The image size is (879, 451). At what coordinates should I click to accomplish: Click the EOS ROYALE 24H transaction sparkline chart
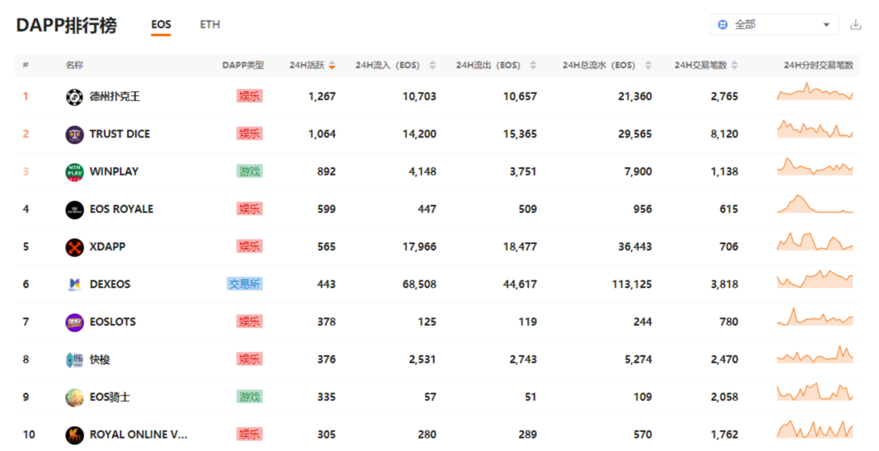[x=815, y=204]
